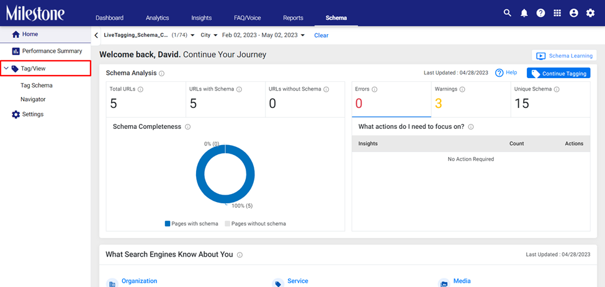Show info icon next to URLs with Schema
605x287 pixels.
point(240,89)
